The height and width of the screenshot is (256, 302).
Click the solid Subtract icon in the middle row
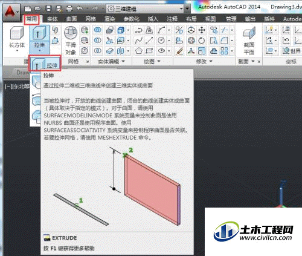[98, 41]
